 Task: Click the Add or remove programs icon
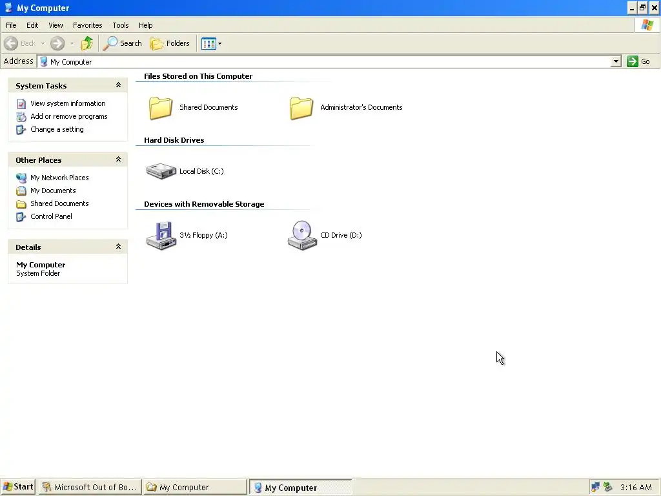[21, 117]
